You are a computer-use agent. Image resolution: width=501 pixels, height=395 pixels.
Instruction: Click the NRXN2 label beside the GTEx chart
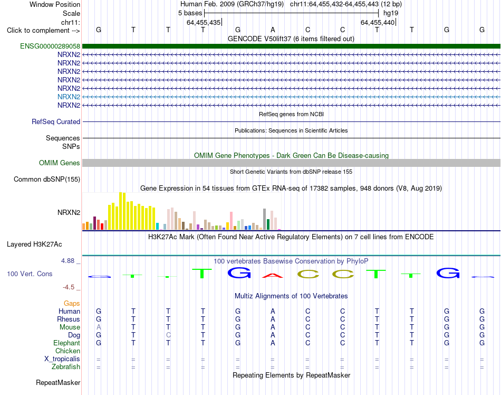tap(69, 212)
